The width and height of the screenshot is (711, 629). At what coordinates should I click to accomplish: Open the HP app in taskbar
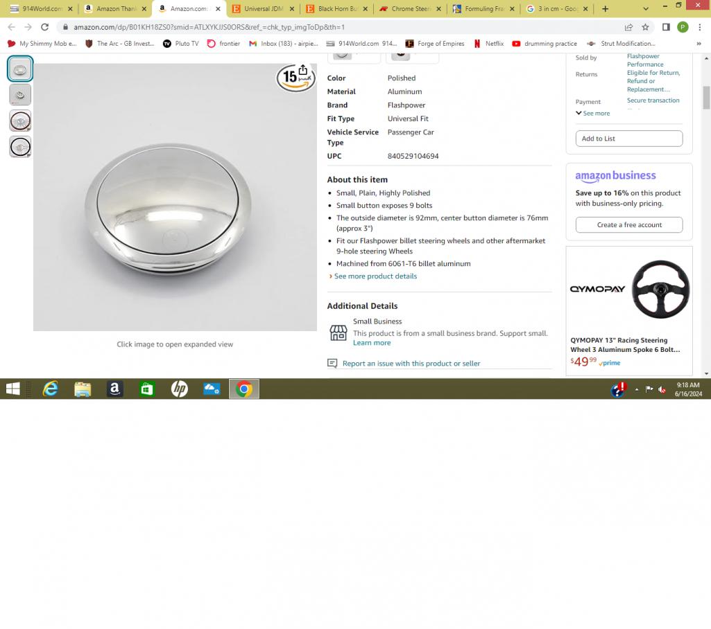click(x=179, y=389)
